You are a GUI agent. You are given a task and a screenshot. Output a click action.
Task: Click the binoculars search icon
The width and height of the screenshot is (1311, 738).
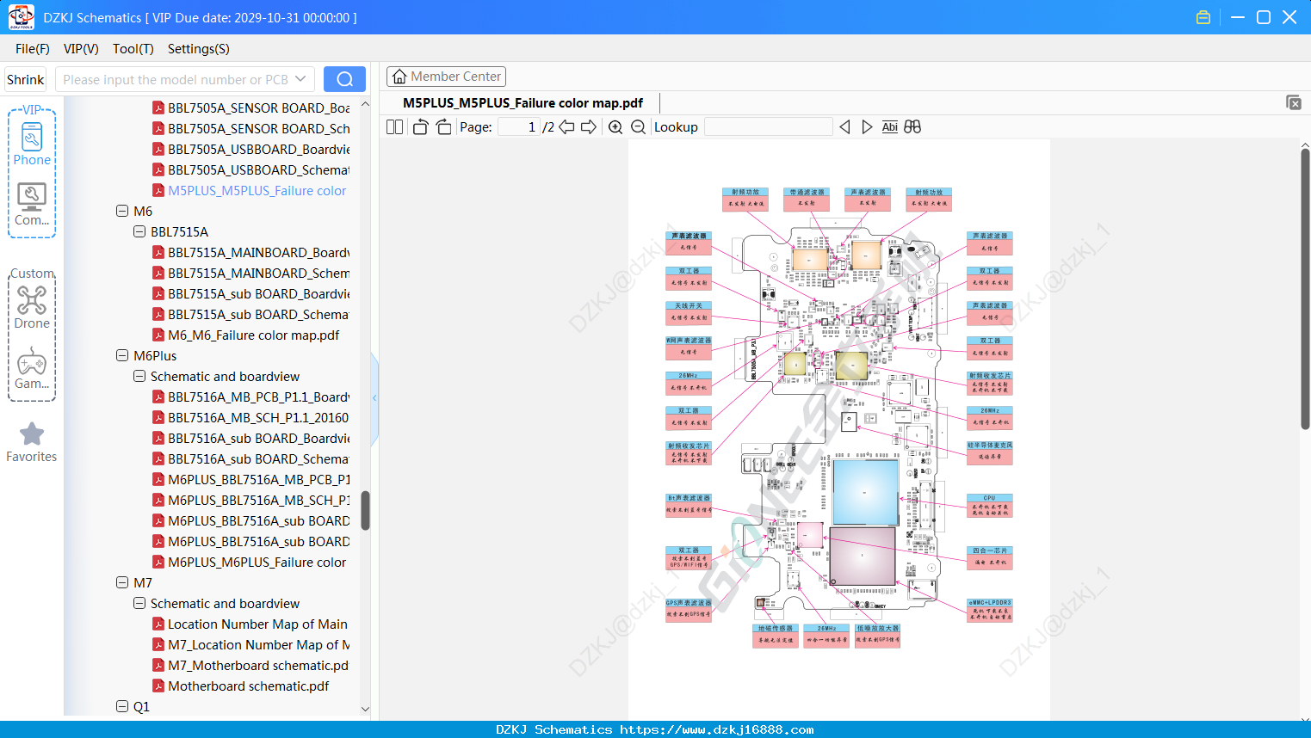click(912, 127)
